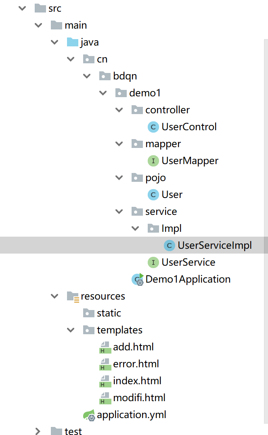The height and width of the screenshot is (435, 268).
Task: Click the UserService interface icon
Action: 153,262
